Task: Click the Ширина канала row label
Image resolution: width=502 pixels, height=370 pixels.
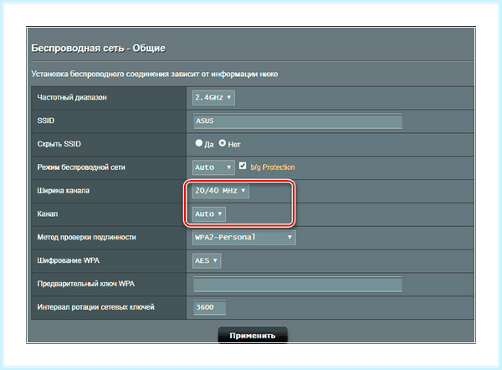Action: (x=64, y=191)
